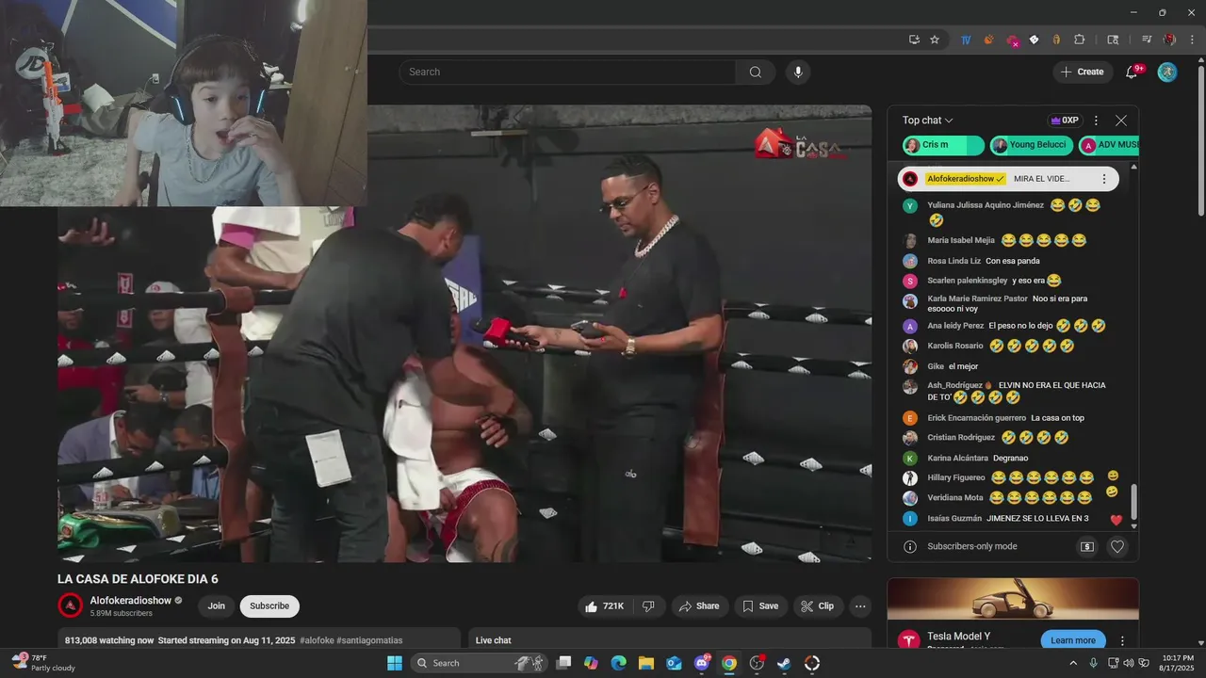Select the Cris m chat chip
This screenshot has height=678, width=1206.
(943, 145)
